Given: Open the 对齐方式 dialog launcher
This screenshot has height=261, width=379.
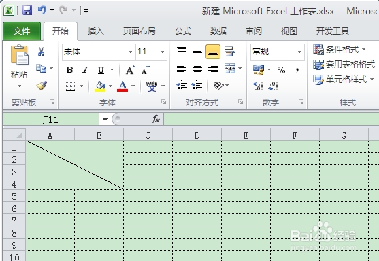Looking at the screenshot, I should pos(240,102).
